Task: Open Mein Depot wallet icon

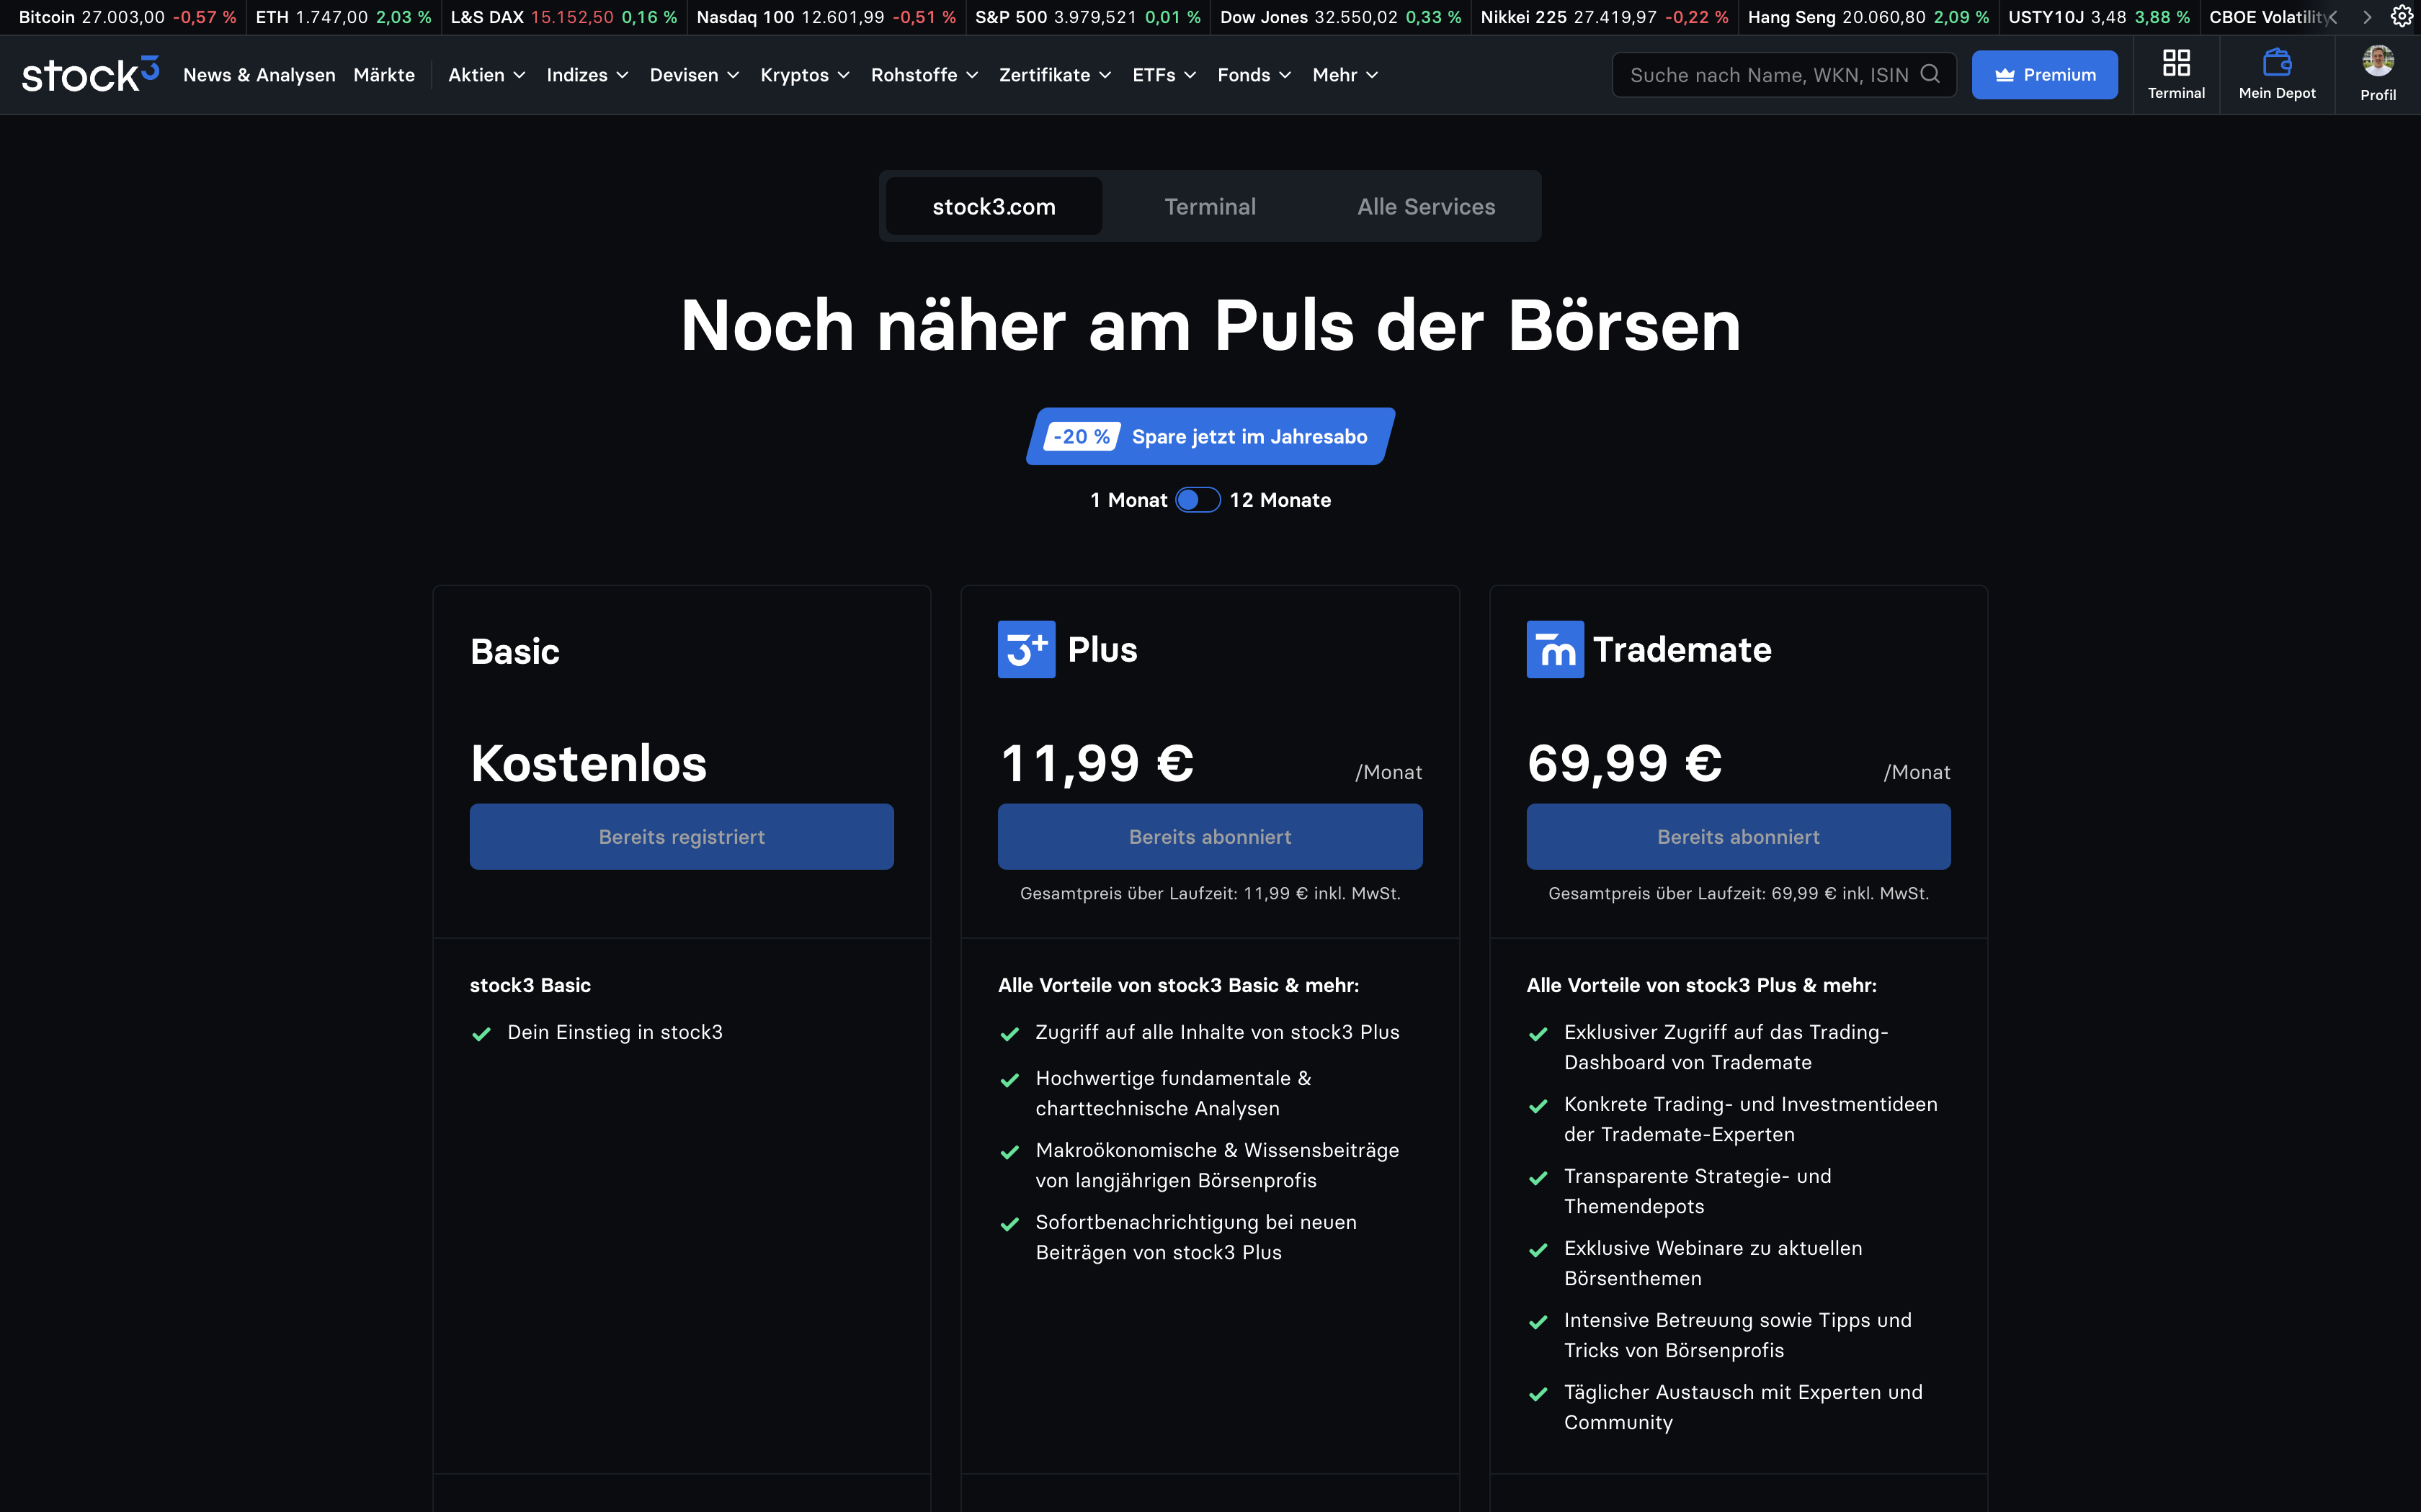Action: coord(2277,63)
